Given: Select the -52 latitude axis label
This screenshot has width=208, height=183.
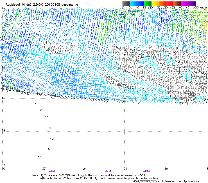Looking at the screenshot, I should click(x=3, y=37).
